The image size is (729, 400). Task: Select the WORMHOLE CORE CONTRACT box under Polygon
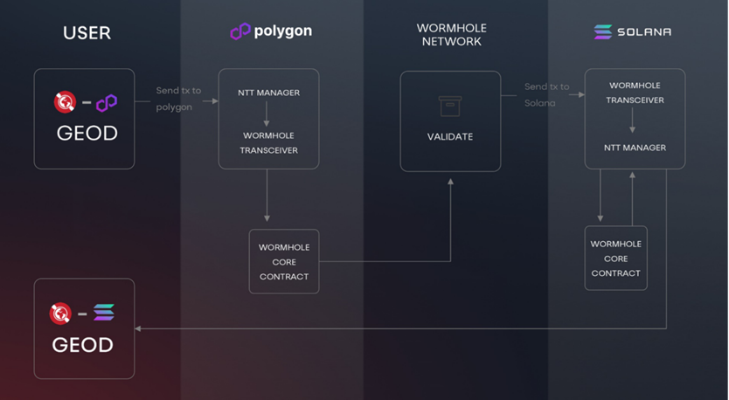click(x=284, y=261)
